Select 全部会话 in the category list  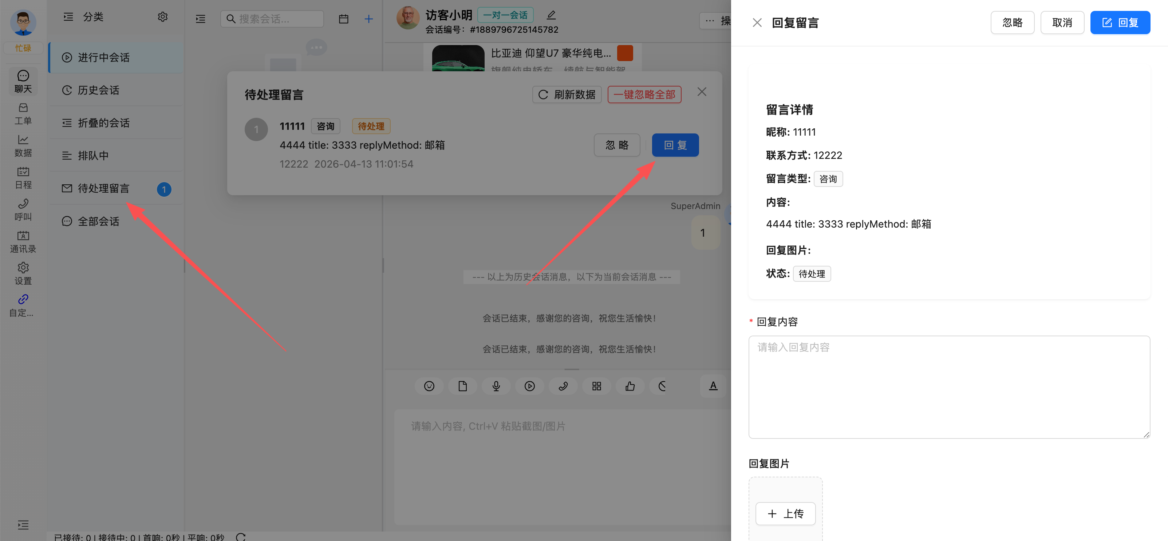[116, 221]
